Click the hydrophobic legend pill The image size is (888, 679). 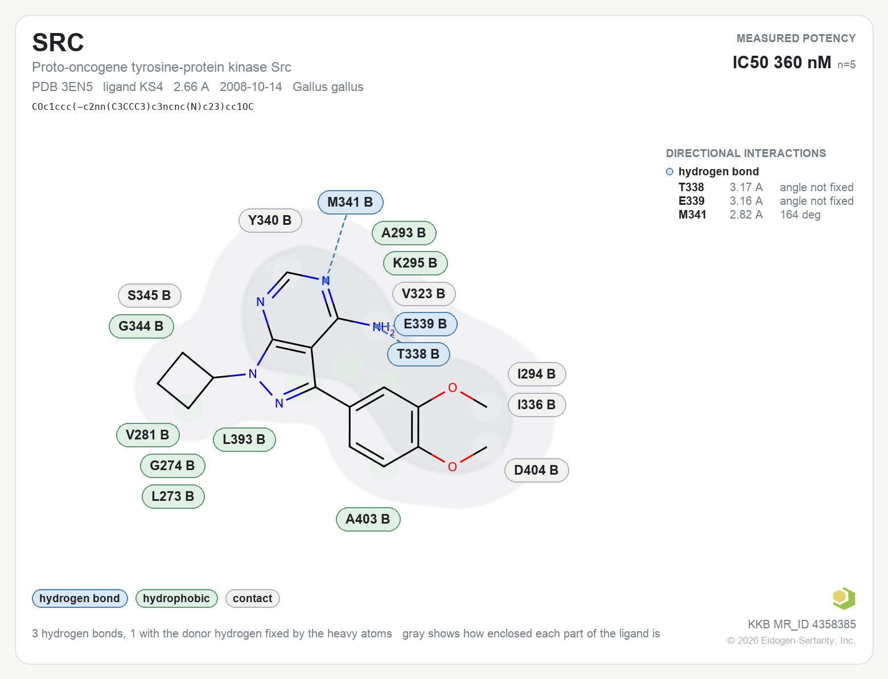click(176, 598)
